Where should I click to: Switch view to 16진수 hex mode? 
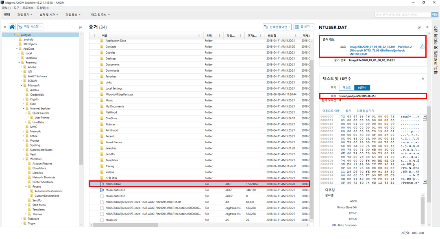point(362,88)
